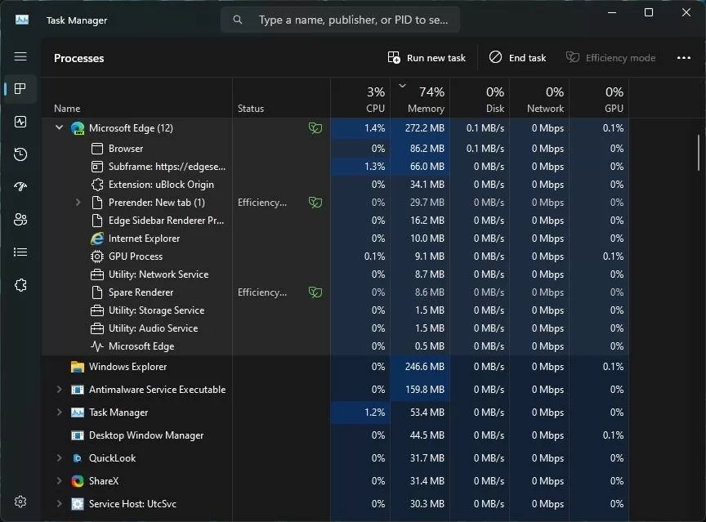Expand Antimalware Service Executable group

point(59,390)
